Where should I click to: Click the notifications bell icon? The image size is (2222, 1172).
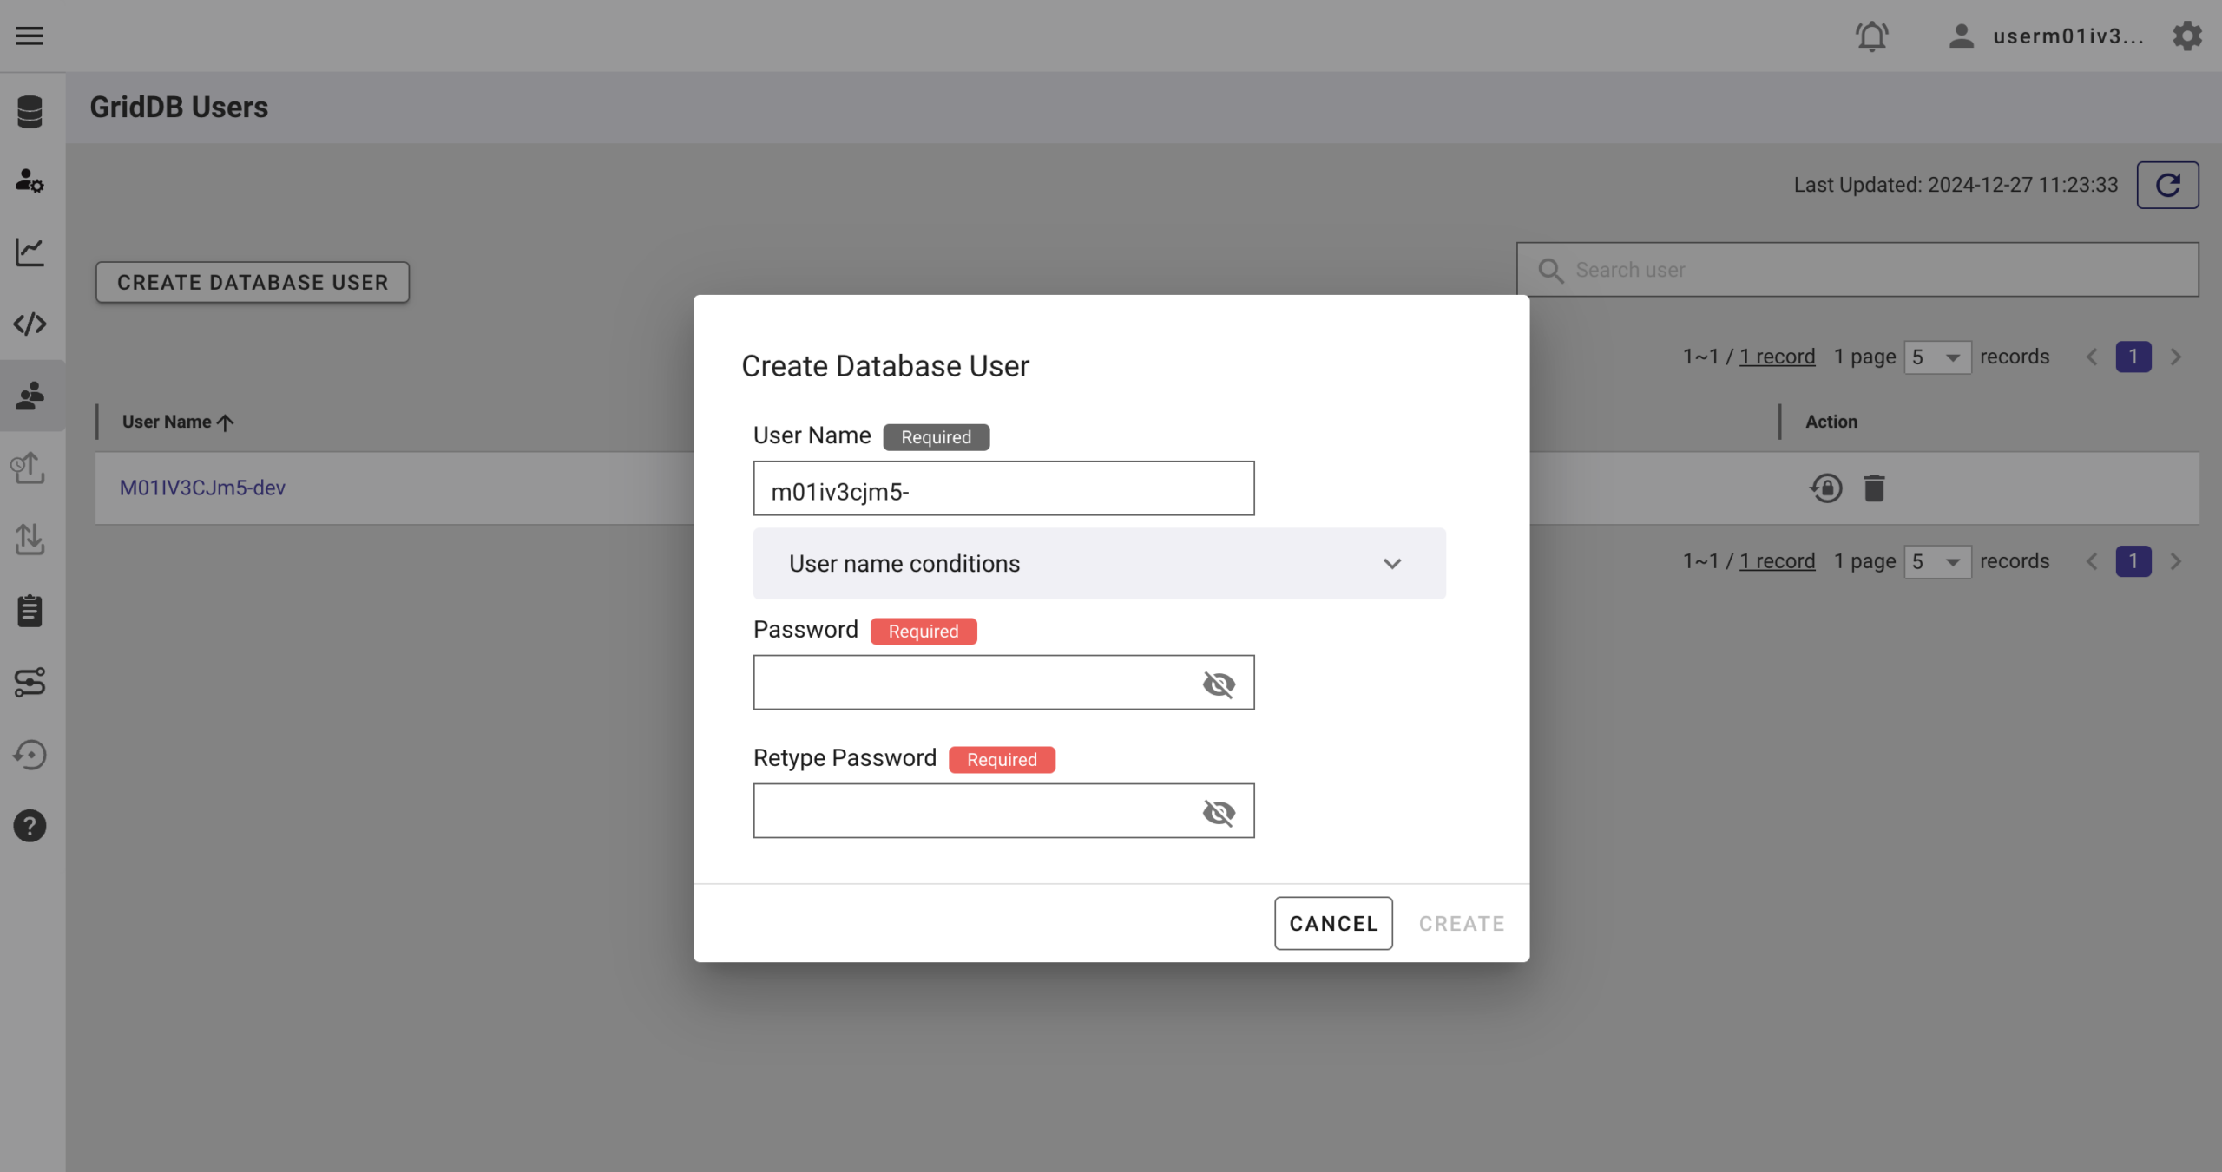pos(1871,36)
